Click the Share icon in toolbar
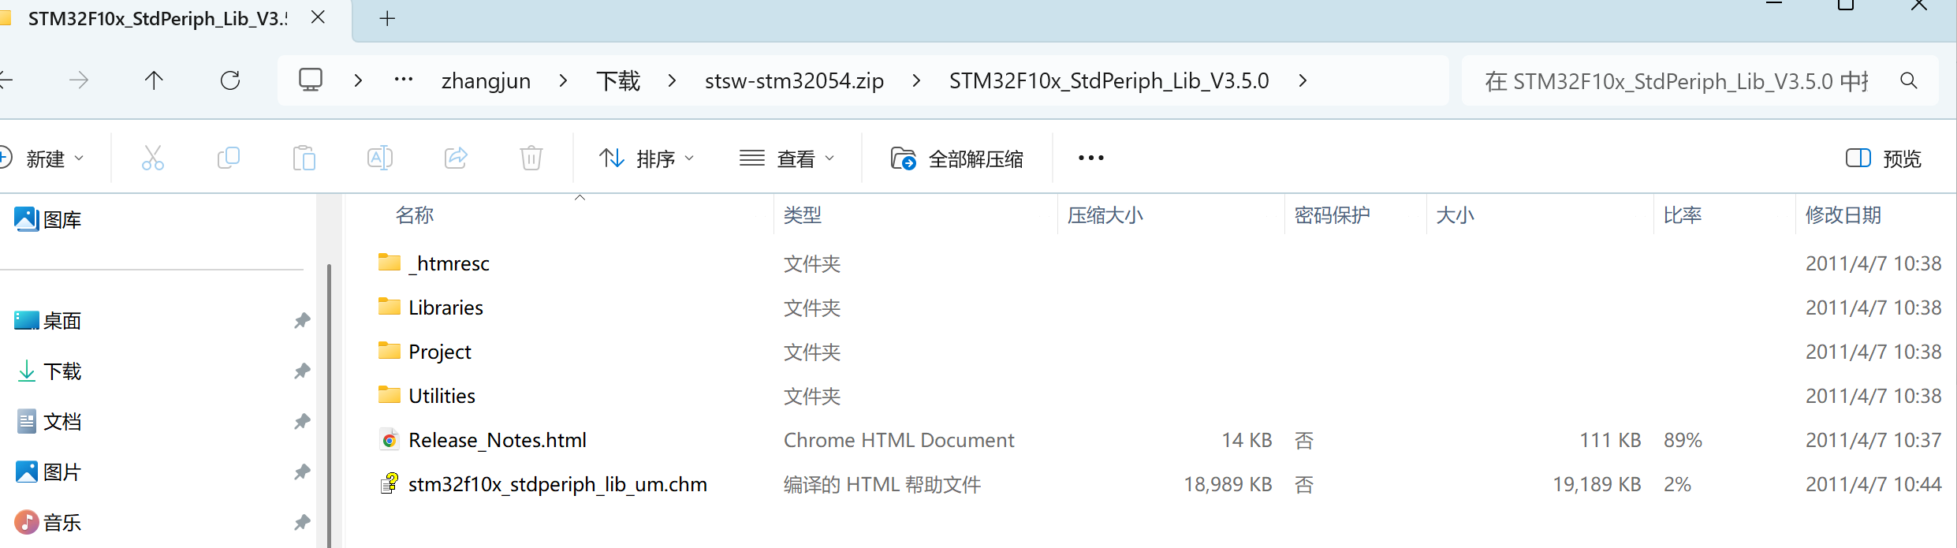 tap(456, 158)
